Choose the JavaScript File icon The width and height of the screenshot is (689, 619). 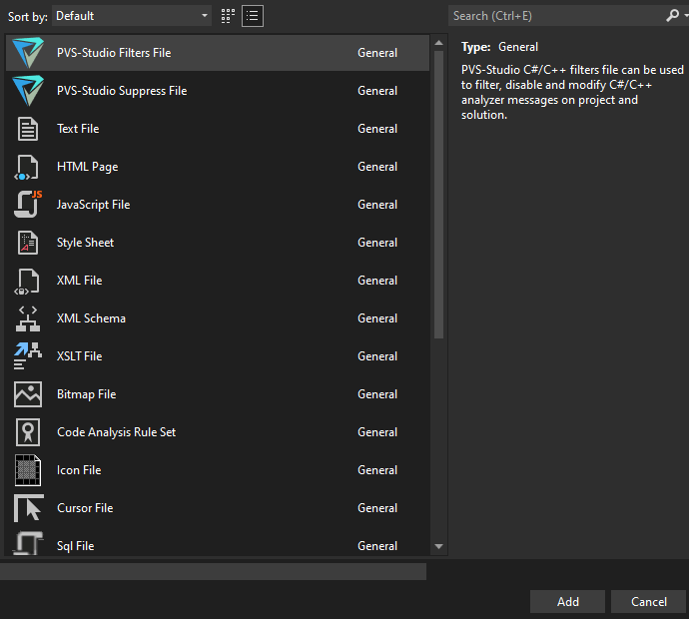pos(28,205)
